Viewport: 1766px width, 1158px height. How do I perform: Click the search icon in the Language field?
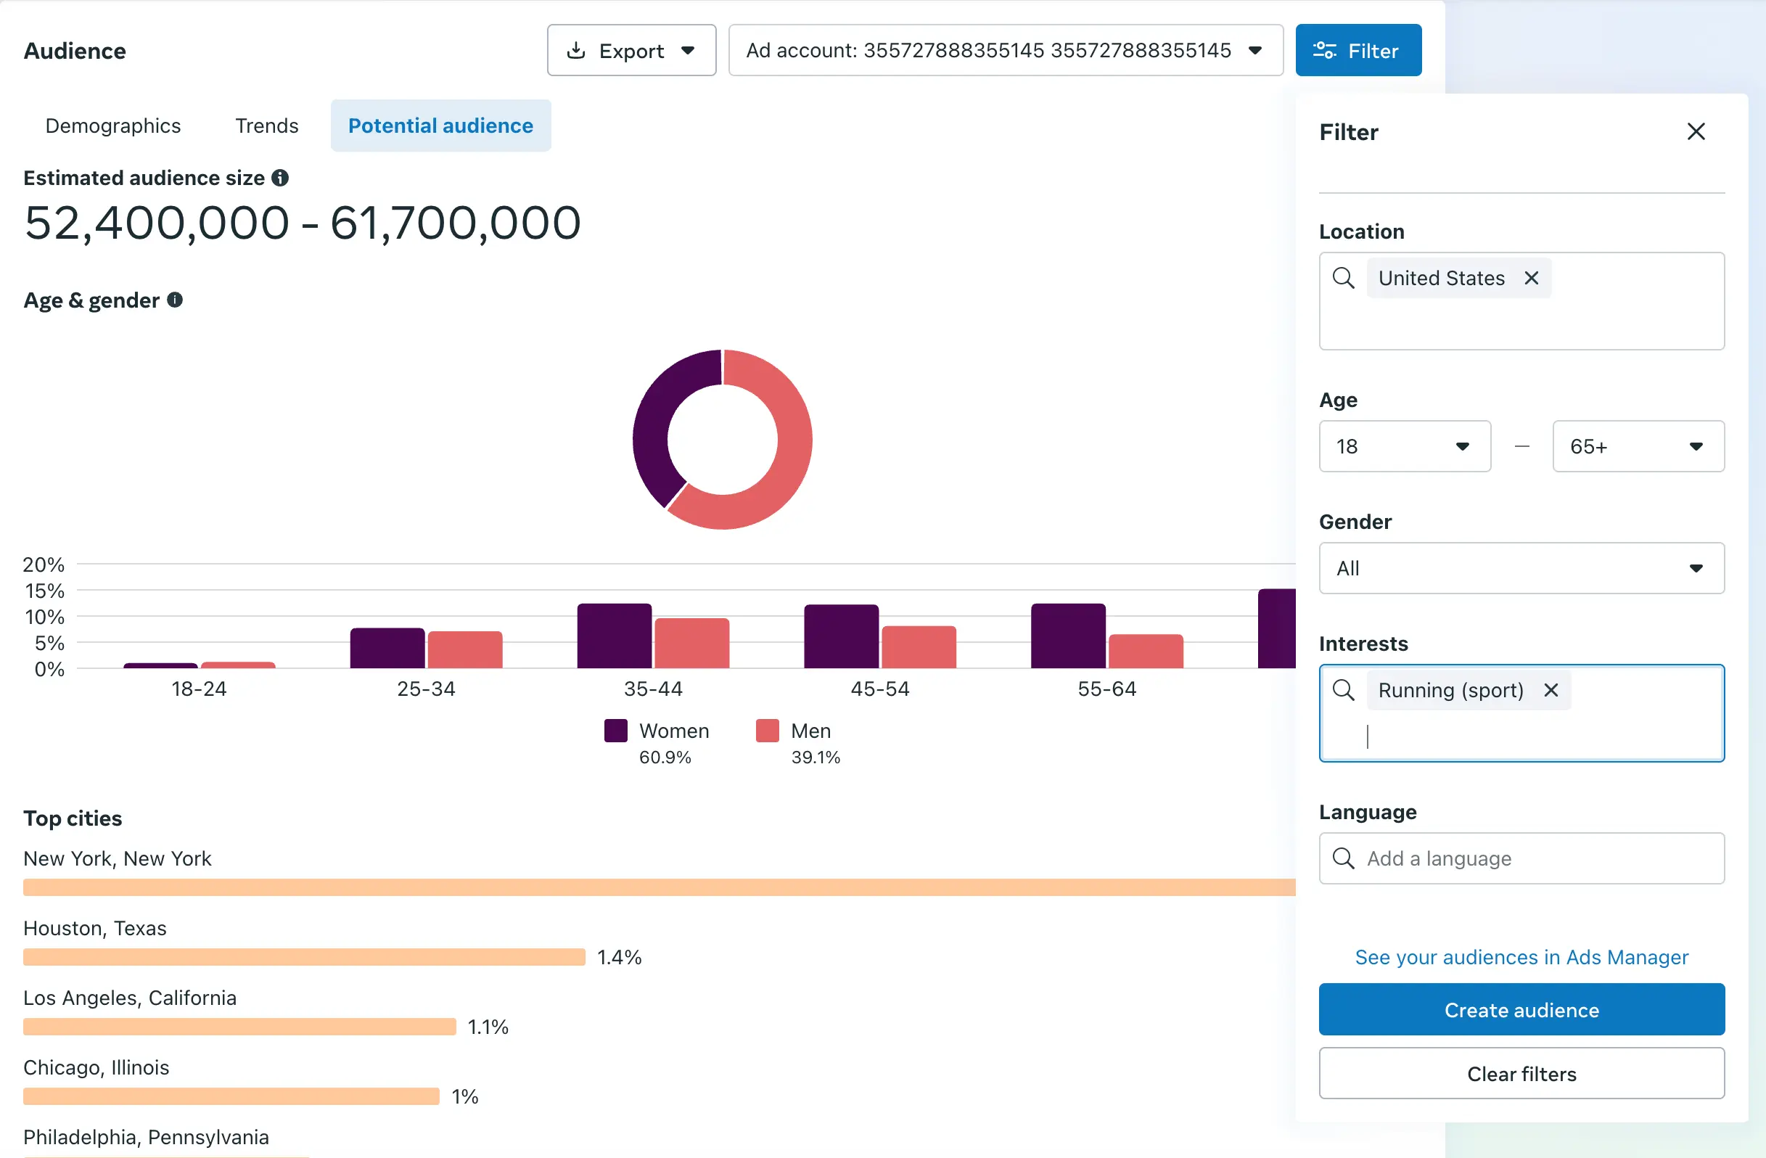pos(1343,858)
